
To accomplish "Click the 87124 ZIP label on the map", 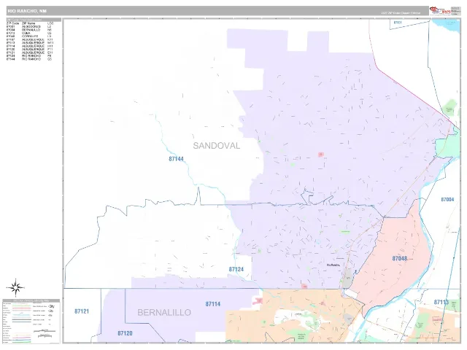I will (236, 269).
